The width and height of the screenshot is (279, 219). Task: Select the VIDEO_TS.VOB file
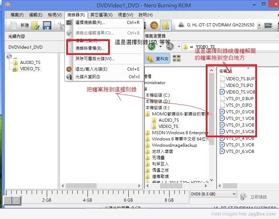pyautogui.click(x=240, y=92)
